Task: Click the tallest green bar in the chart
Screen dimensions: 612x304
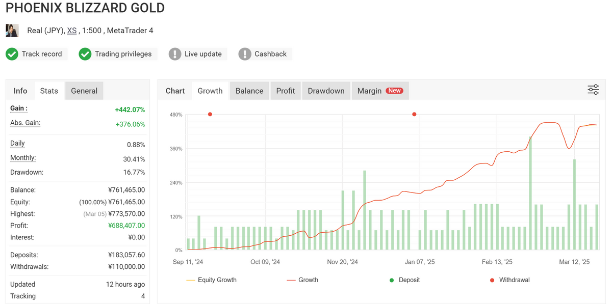Action: (x=530, y=194)
